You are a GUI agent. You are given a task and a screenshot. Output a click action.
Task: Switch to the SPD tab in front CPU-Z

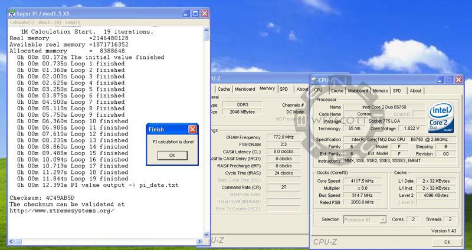pos(397,91)
